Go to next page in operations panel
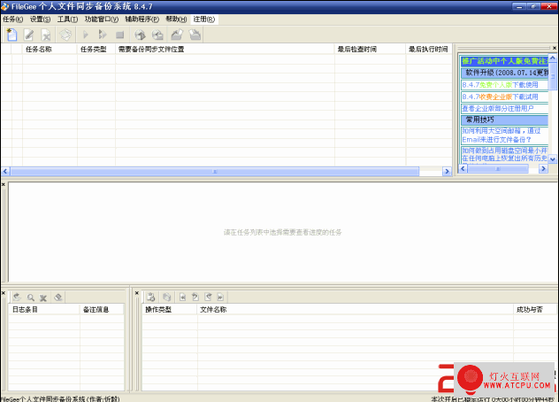Screen dimensions: 559x402 (x=208, y=297)
